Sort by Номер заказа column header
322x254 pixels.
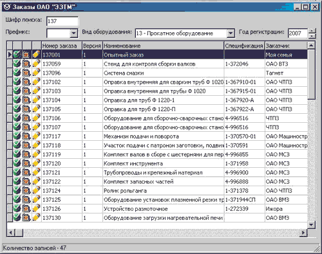coord(62,46)
